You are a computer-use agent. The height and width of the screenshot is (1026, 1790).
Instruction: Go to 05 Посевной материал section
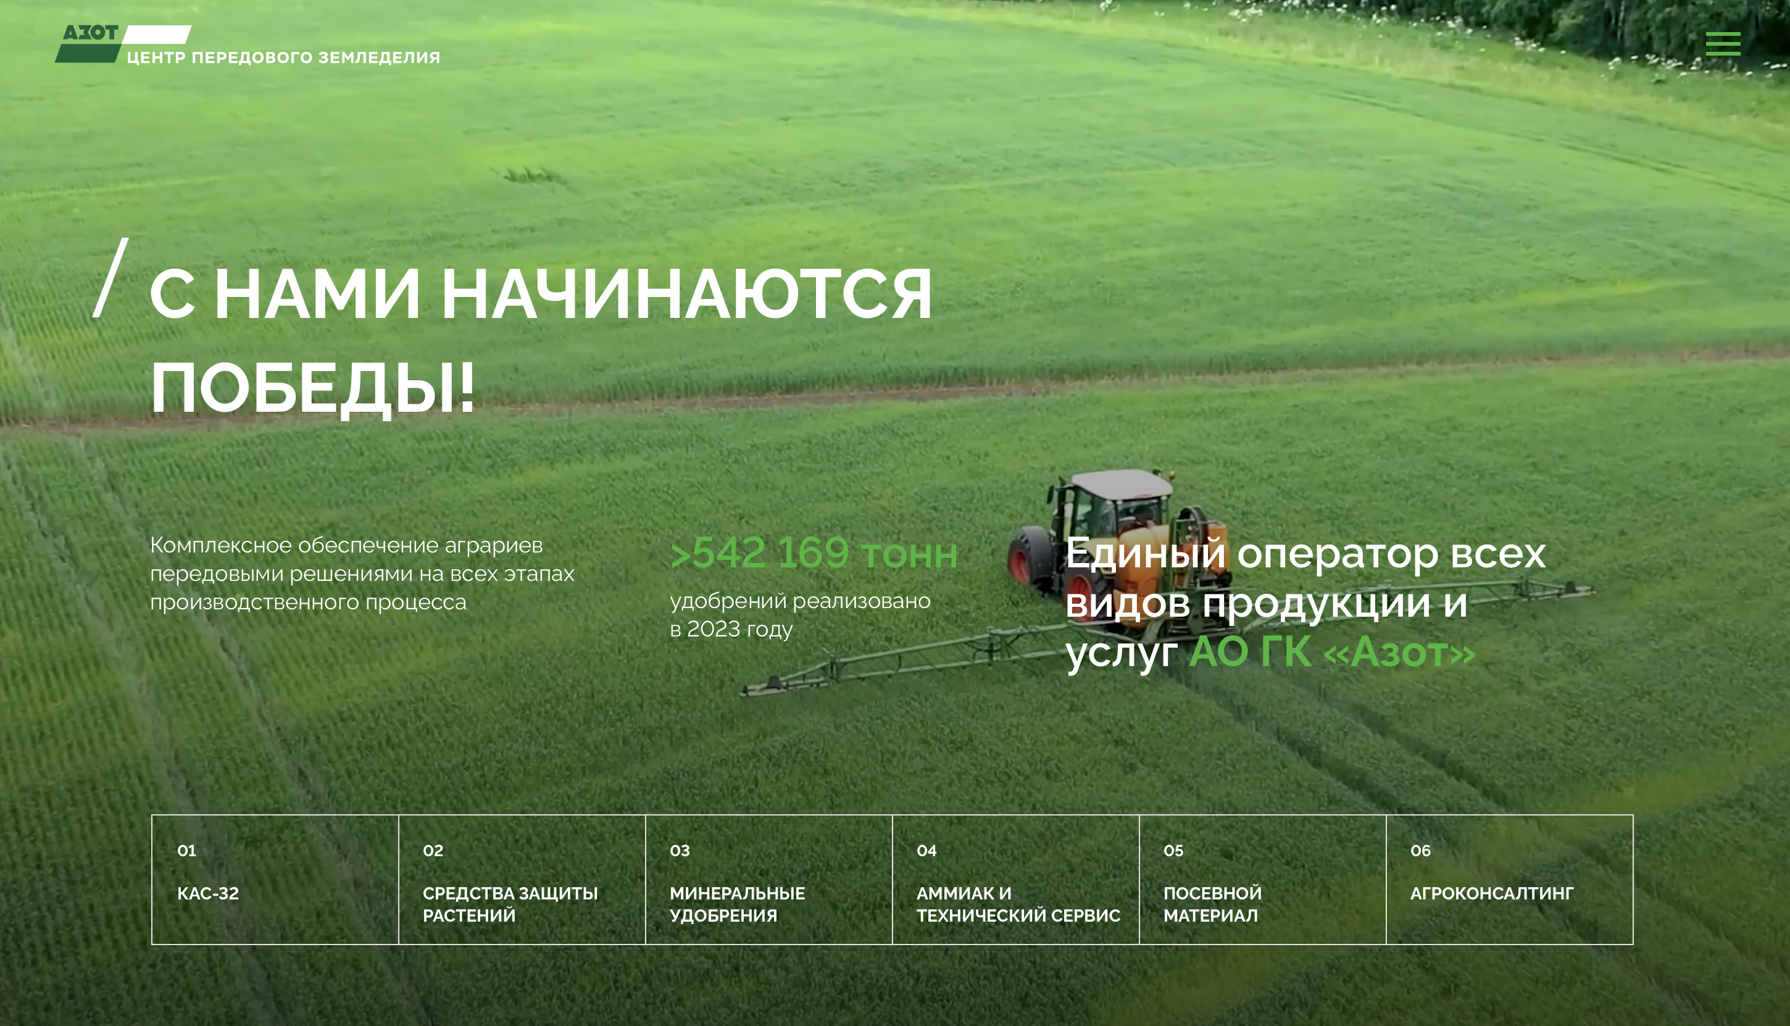(1262, 880)
